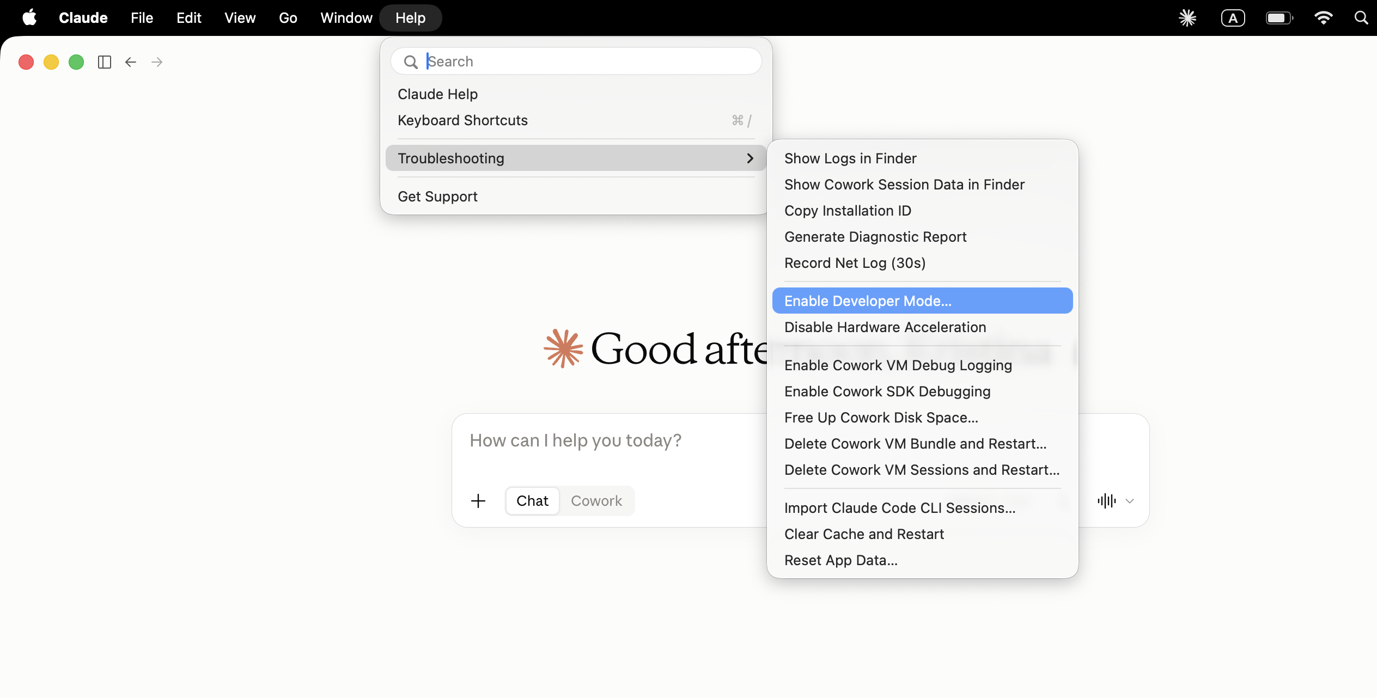The width and height of the screenshot is (1377, 698).
Task: Open Spotlight search in the menu bar
Action: (x=1361, y=18)
